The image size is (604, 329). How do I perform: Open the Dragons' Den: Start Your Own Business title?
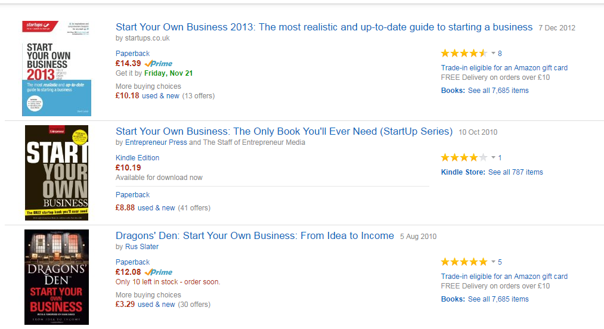[255, 236]
